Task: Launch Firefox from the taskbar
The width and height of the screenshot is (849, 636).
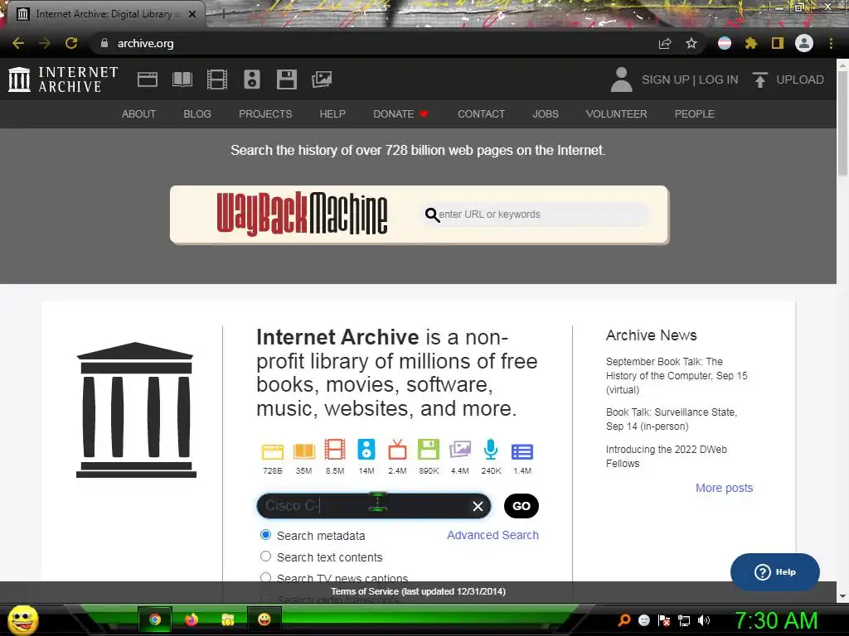Action: coord(192,619)
